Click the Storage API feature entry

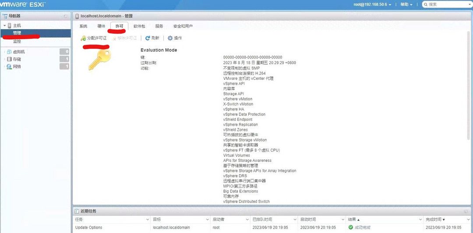pos(233,94)
